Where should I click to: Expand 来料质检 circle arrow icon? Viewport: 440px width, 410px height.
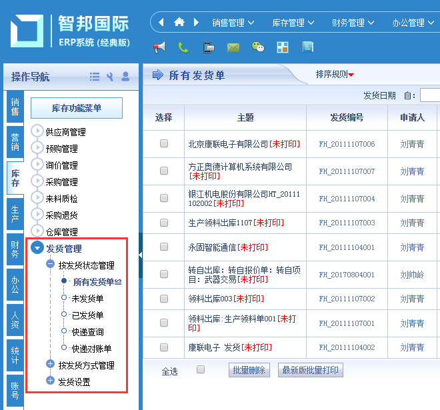37,197
